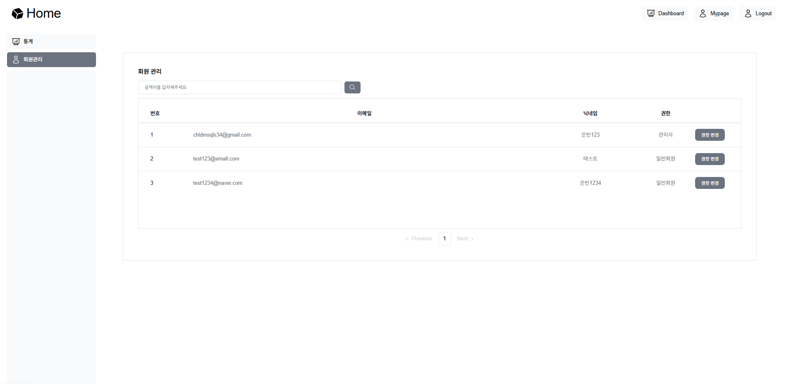Click the Dashboard presentation icon in header

click(x=651, y=14)
